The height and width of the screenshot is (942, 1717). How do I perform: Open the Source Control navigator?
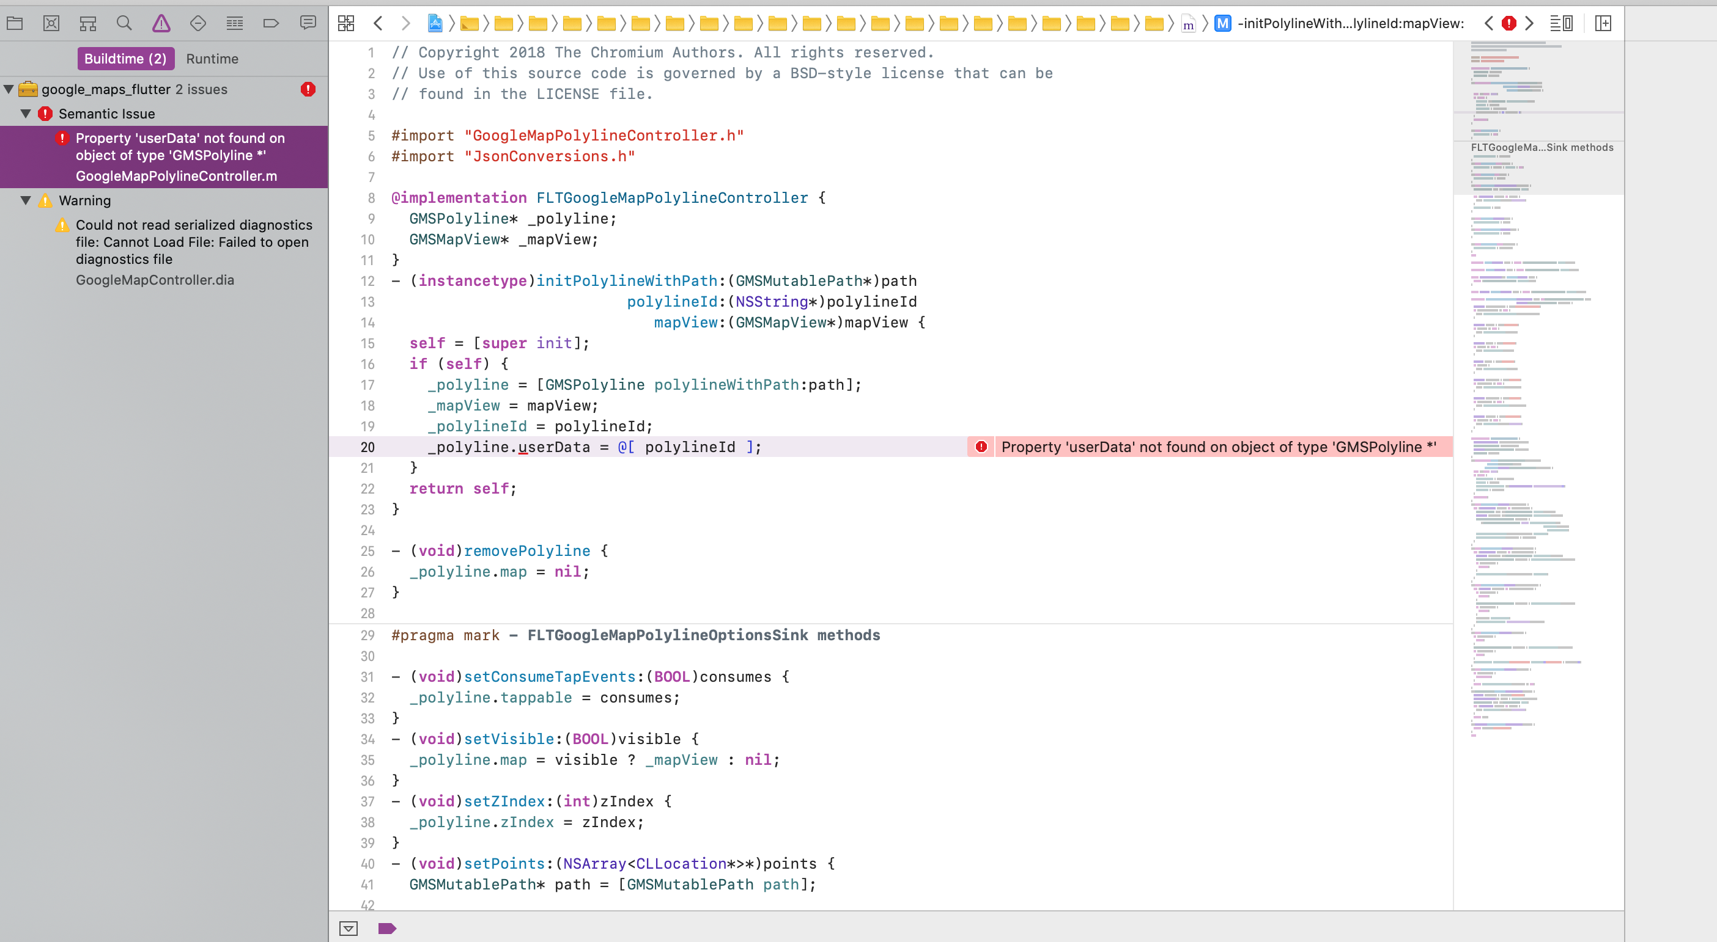[51, 22]
